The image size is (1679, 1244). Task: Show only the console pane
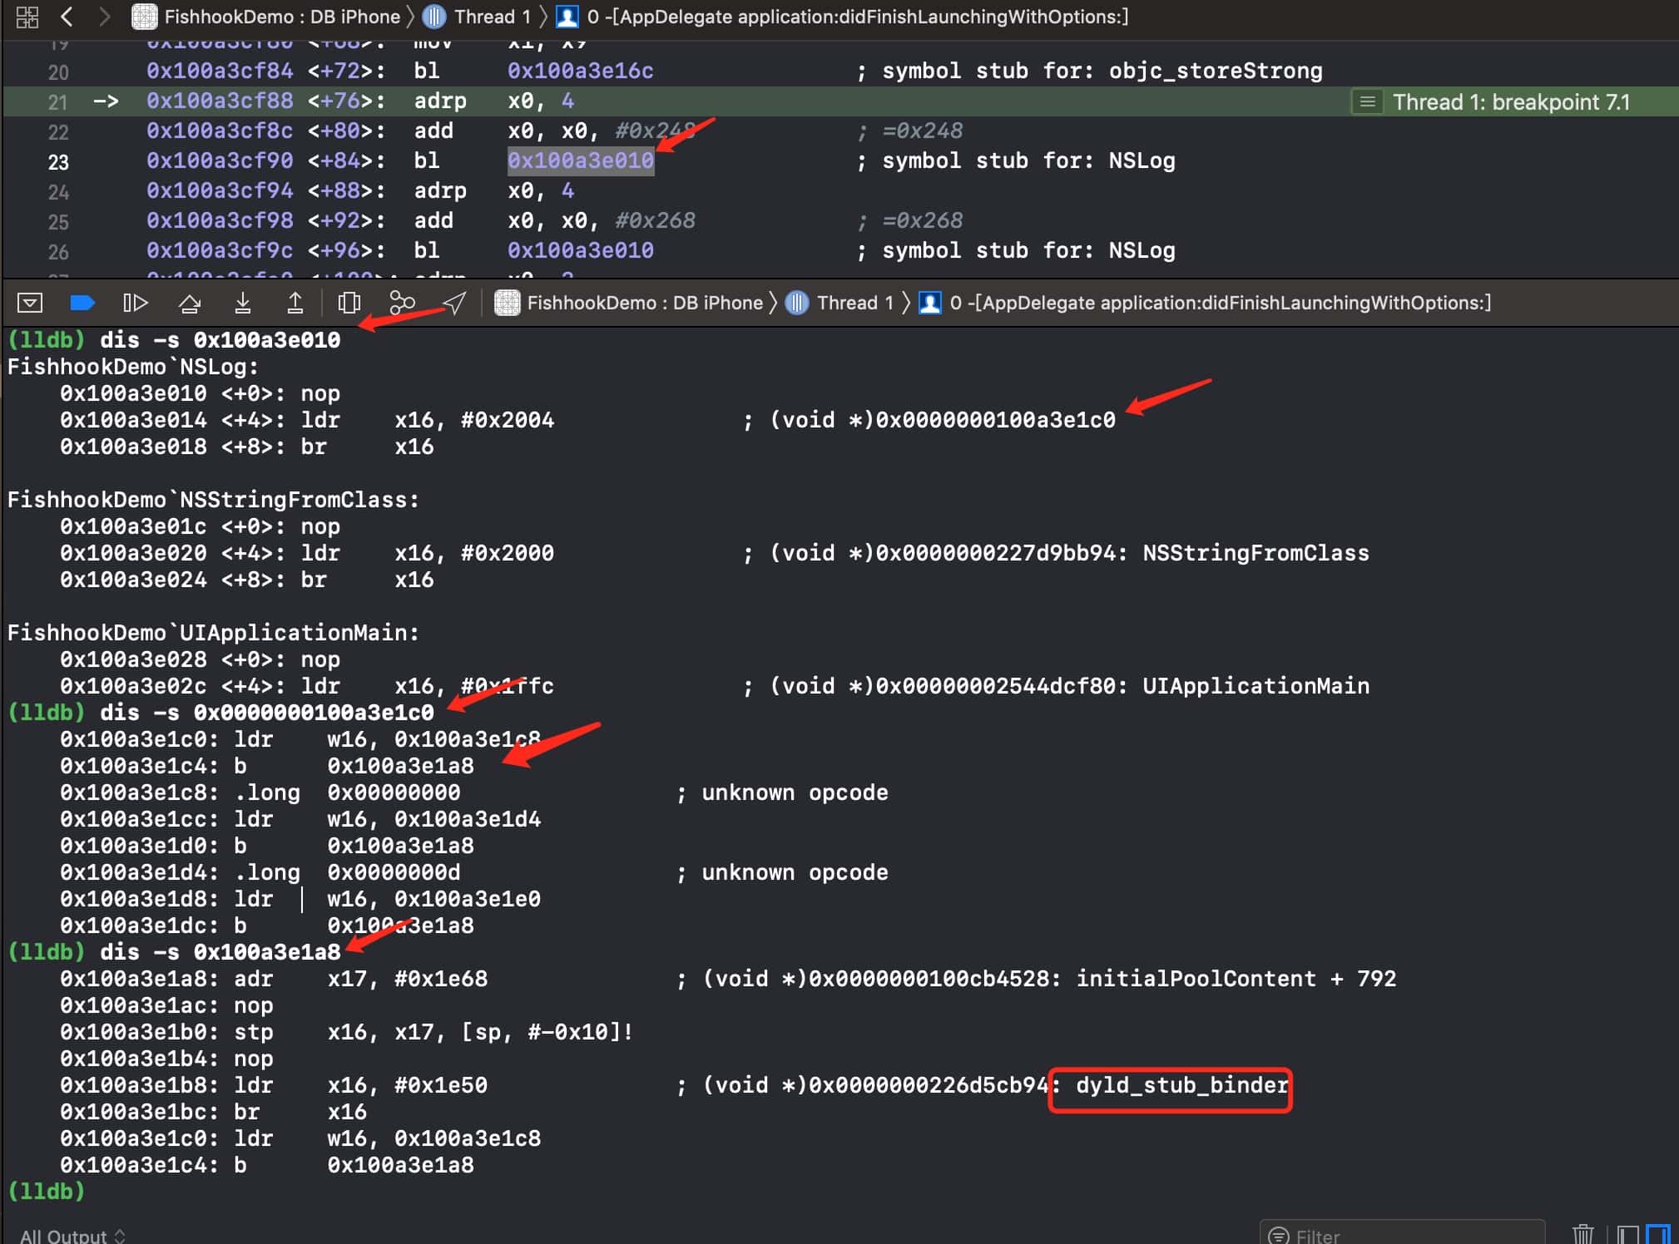tap(1658, 1234)
